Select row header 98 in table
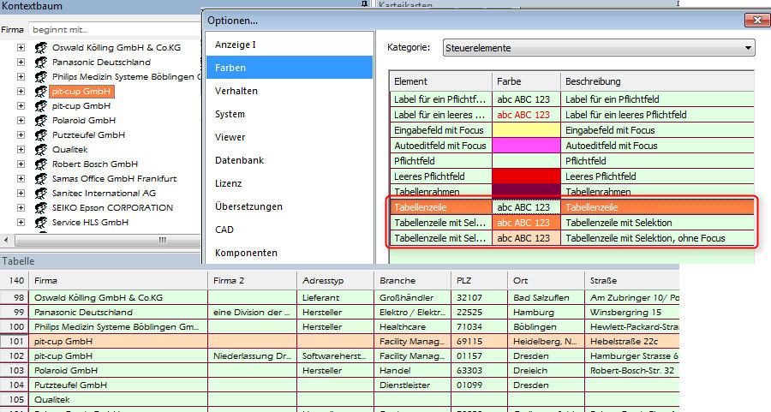The image size is (771, 412). [15, 297]
